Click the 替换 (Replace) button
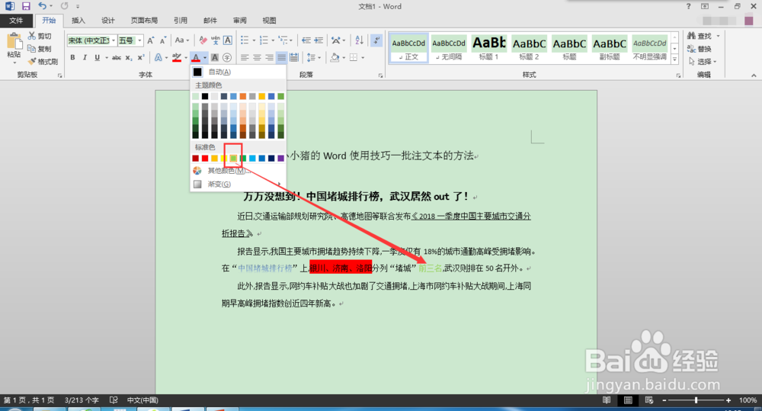 (x=700, y=49)
